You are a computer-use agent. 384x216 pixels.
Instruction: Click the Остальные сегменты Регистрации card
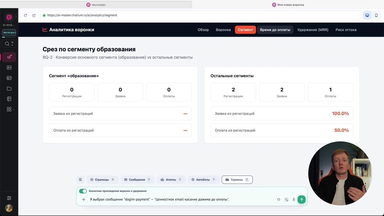233,92
